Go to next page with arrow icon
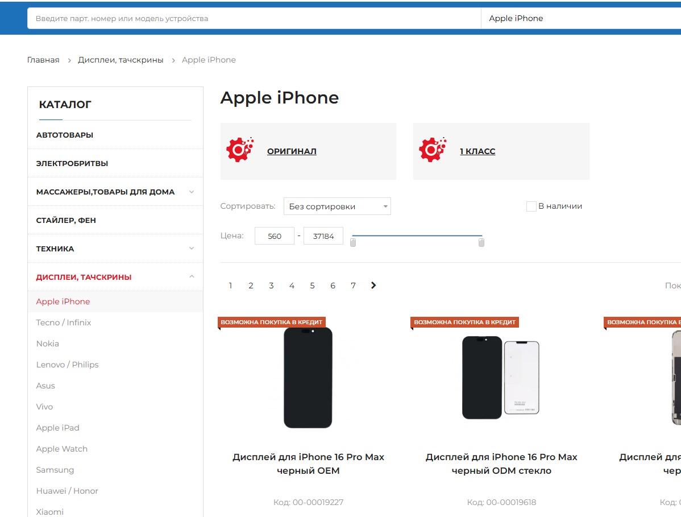The image size is (681, 517). pyautogui.click(x=373, y=286)
